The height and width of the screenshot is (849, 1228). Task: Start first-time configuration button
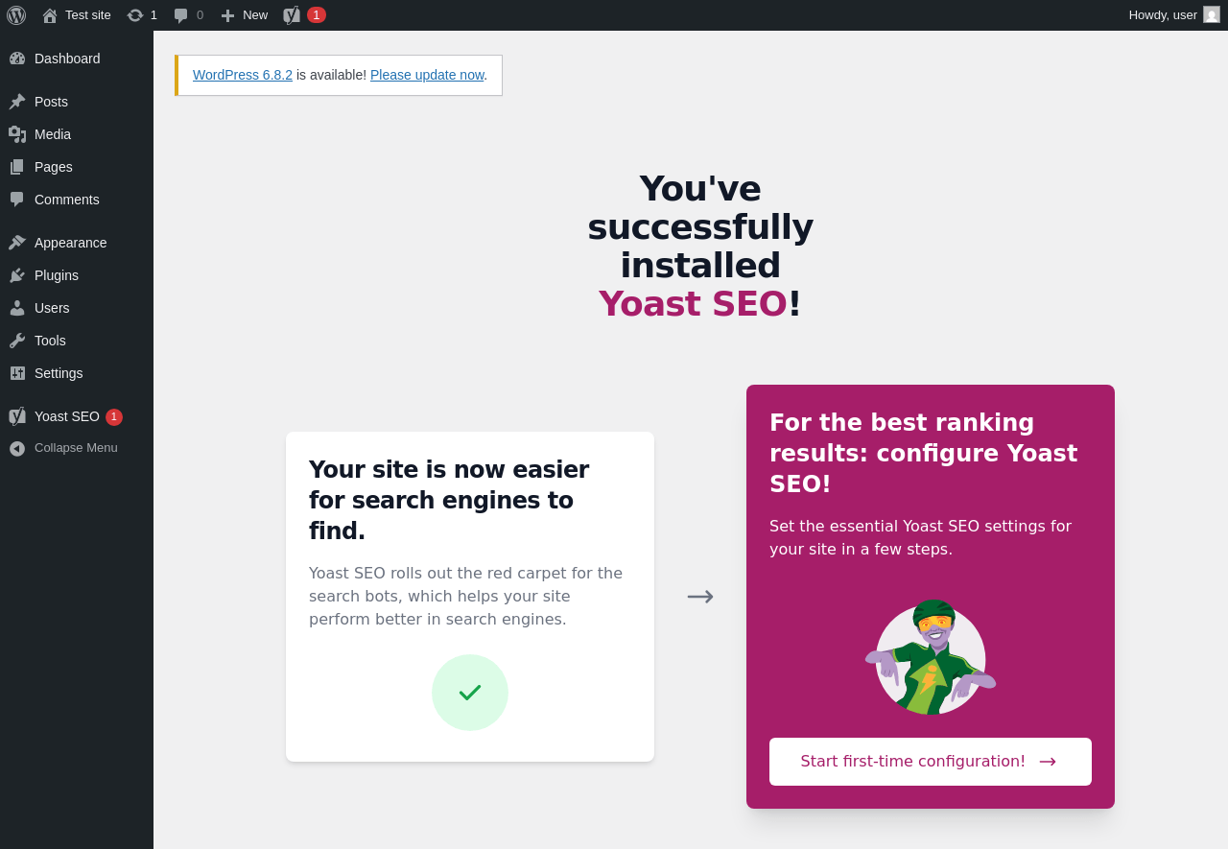coord(931,762)
